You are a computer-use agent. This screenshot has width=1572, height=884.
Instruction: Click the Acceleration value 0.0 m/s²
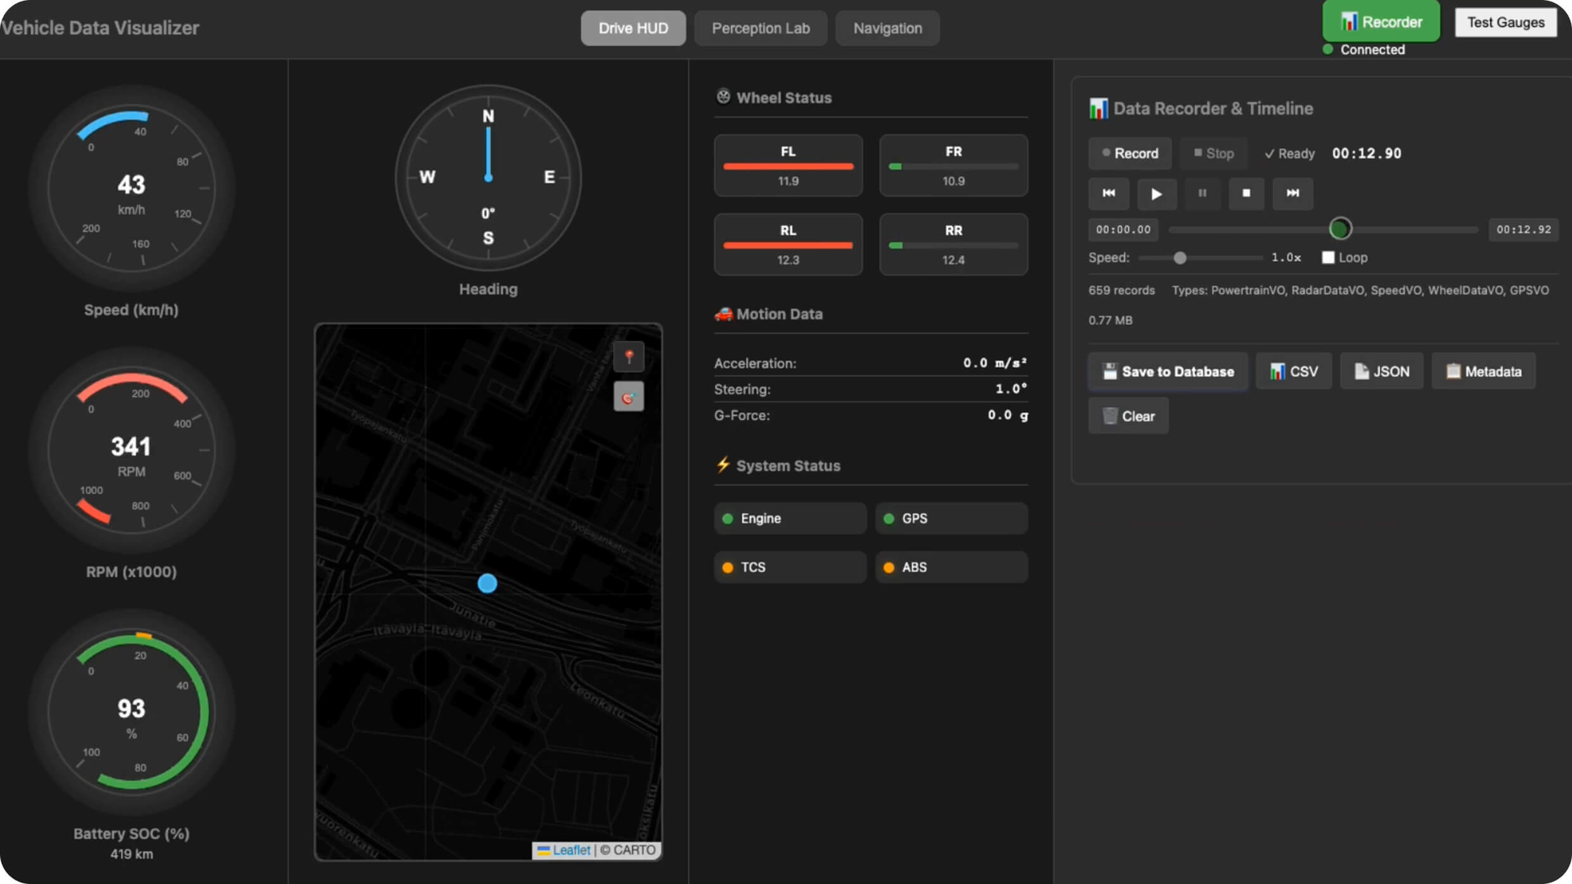pyautogui.click(x=995, y=363)
